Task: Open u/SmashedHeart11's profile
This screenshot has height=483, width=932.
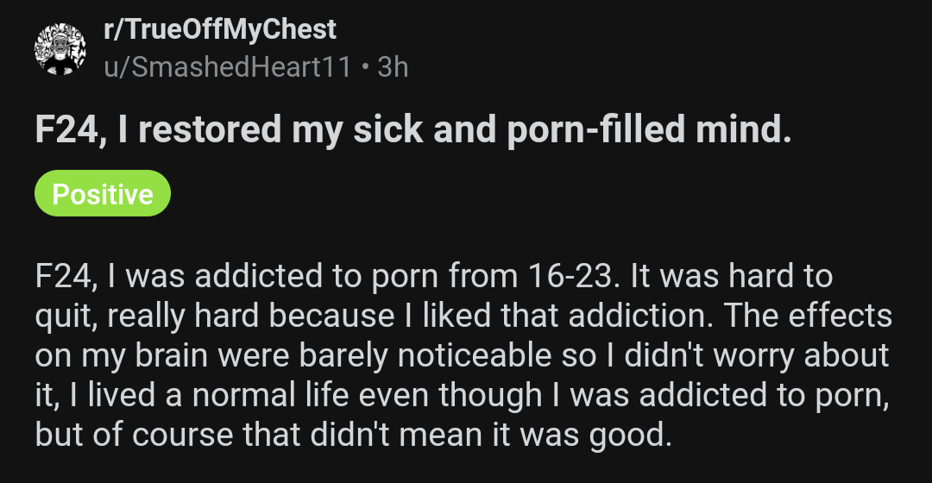Action: point(228,67)
